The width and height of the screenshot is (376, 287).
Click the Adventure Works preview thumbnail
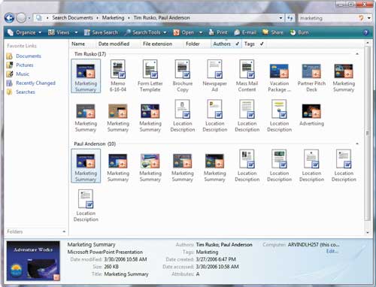(33, 261)
